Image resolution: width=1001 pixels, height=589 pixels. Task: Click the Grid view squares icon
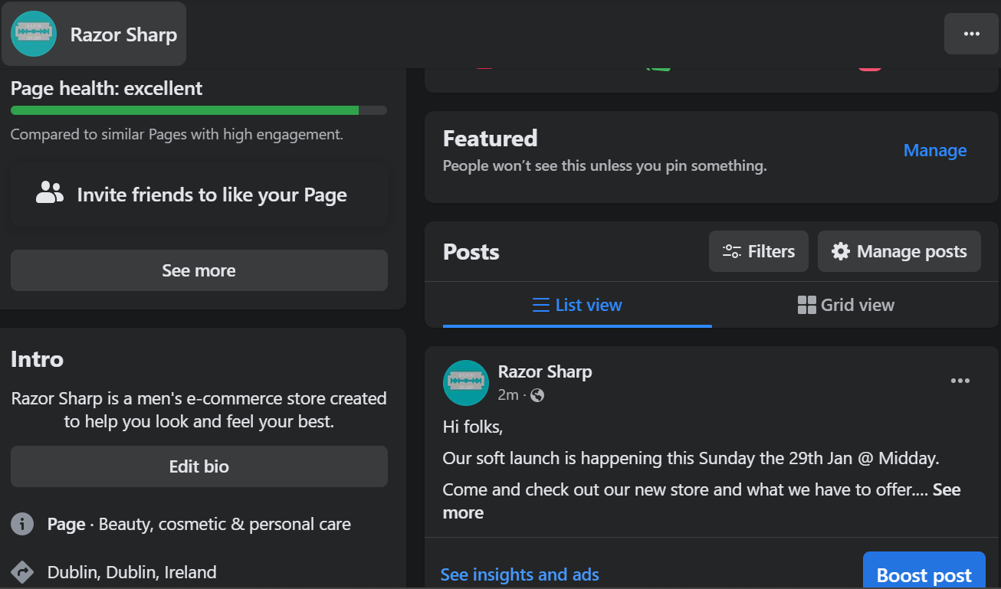807,305
